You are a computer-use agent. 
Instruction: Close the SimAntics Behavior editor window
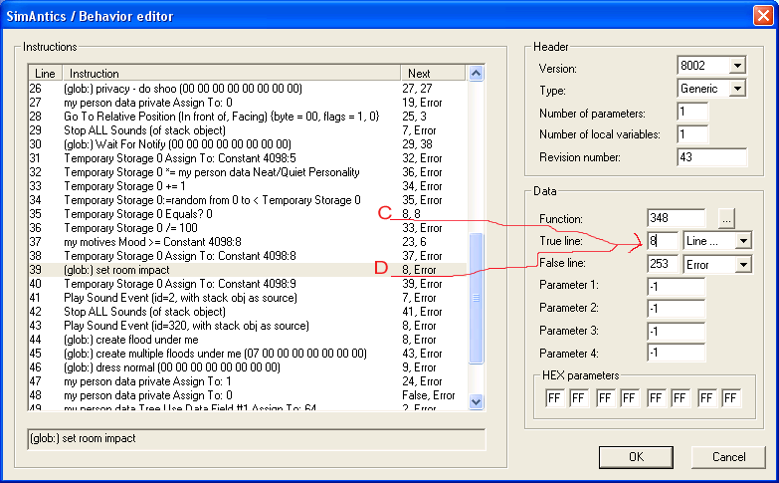[x=763, y=15]
